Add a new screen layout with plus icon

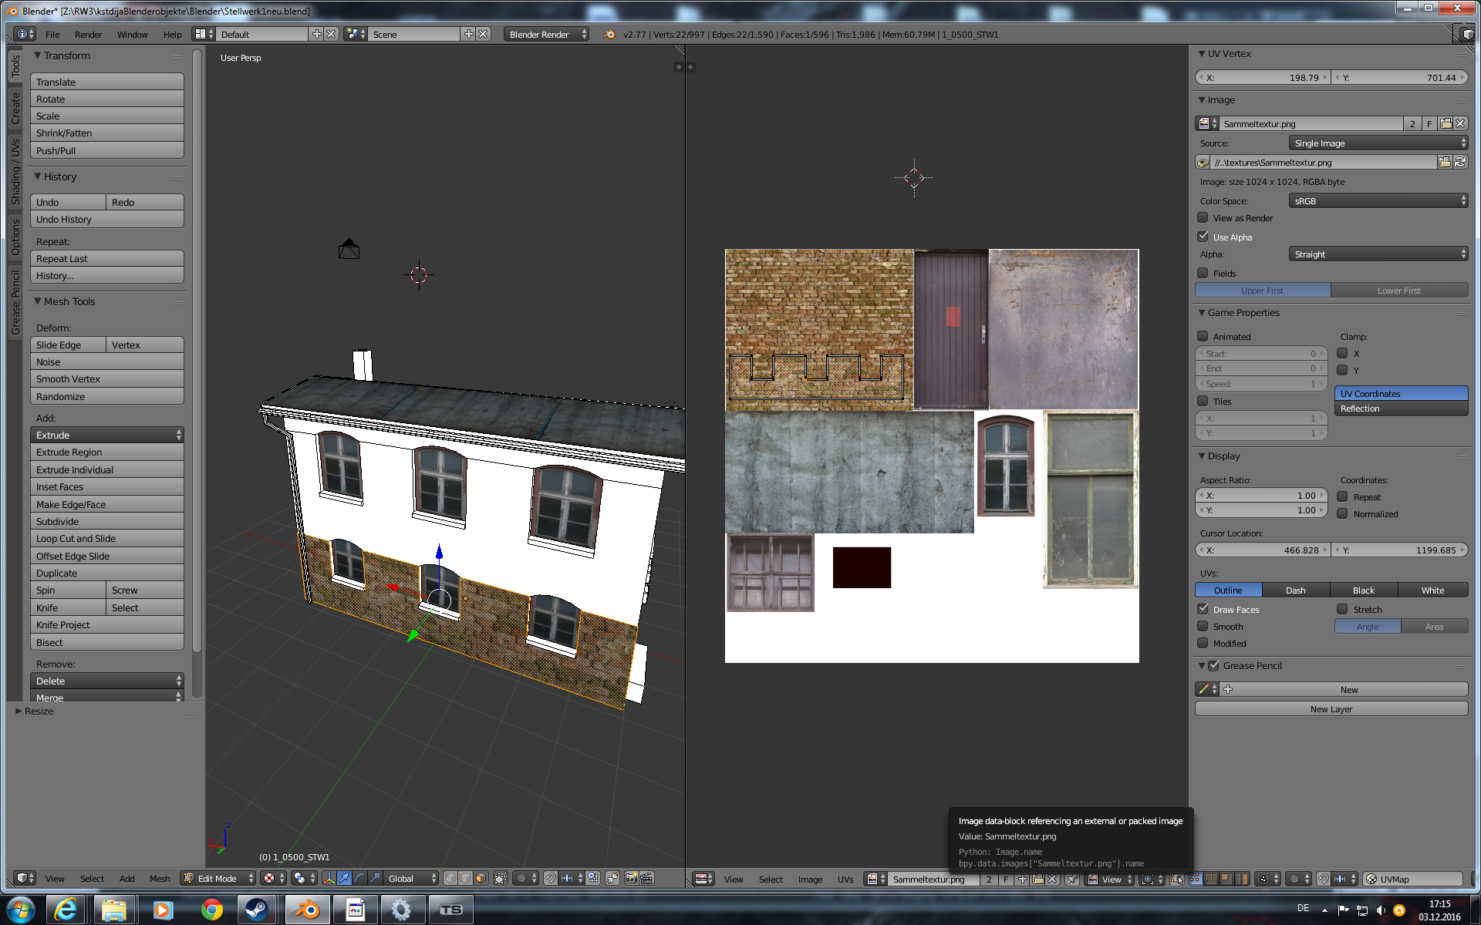point(316,34)
